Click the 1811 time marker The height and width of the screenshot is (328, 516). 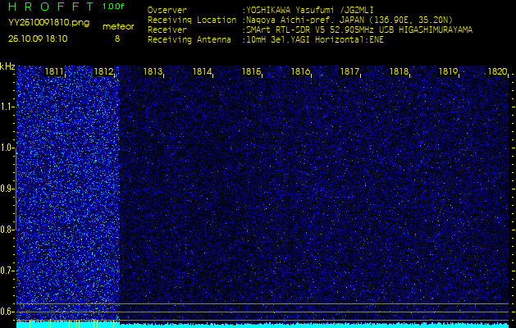point(54,71)
